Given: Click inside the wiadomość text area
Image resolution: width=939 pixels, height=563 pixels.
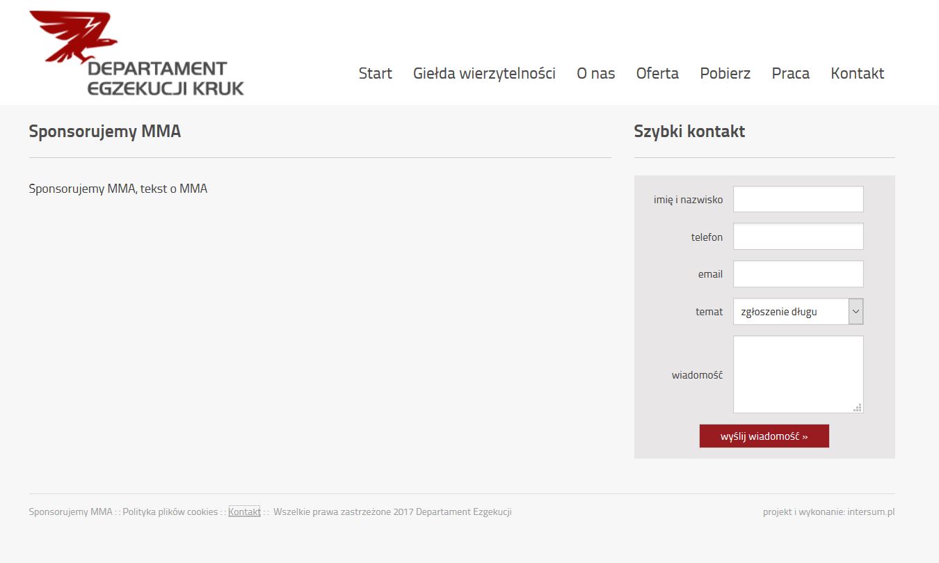Looking at the screenshot, I should point(798,374).
